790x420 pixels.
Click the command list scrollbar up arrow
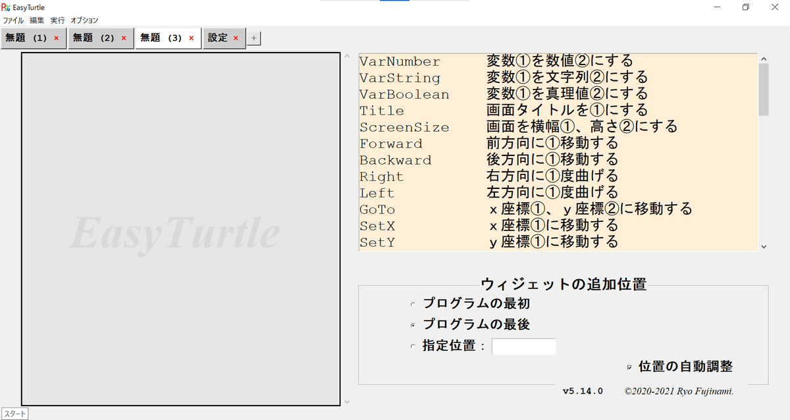click(x=764, y=58)
